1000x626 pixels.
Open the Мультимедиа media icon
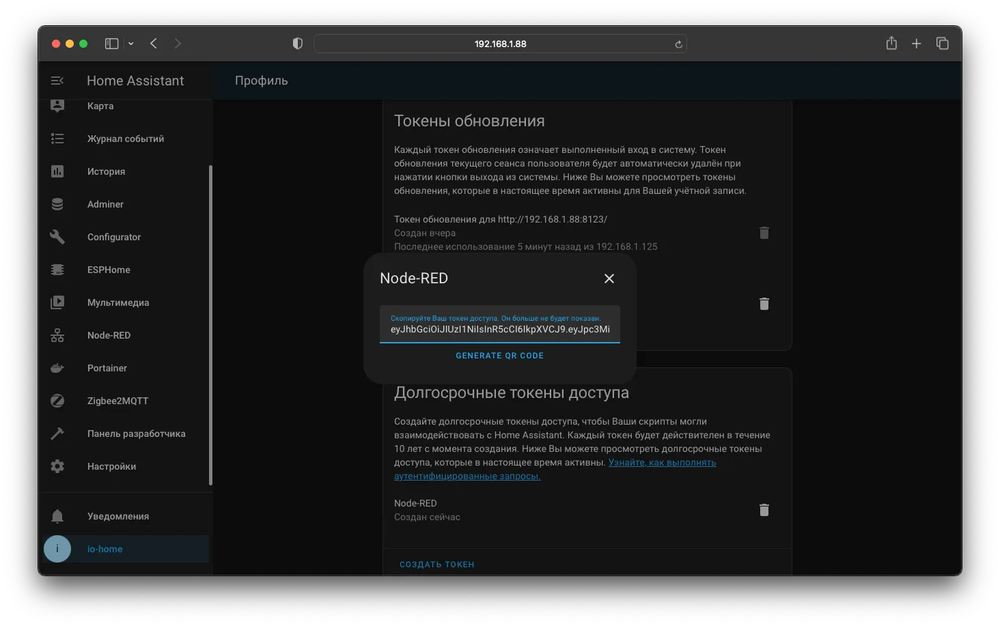click(57, 302)
